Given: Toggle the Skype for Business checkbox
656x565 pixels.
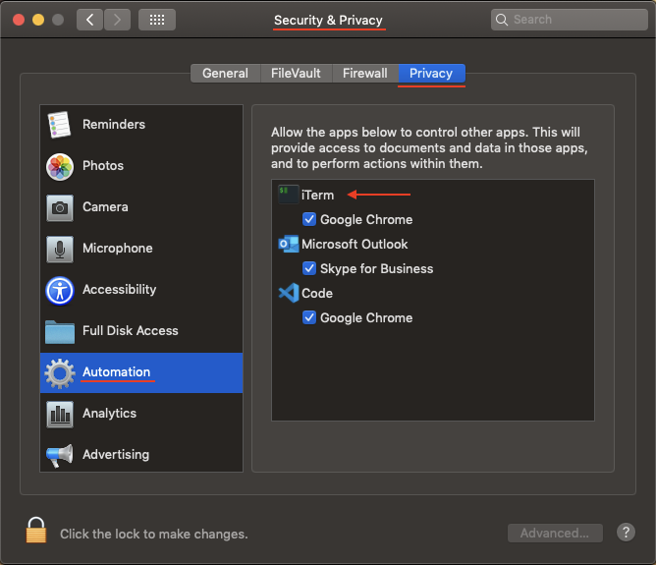Looking at the screenshot, I should click(308, 268).
